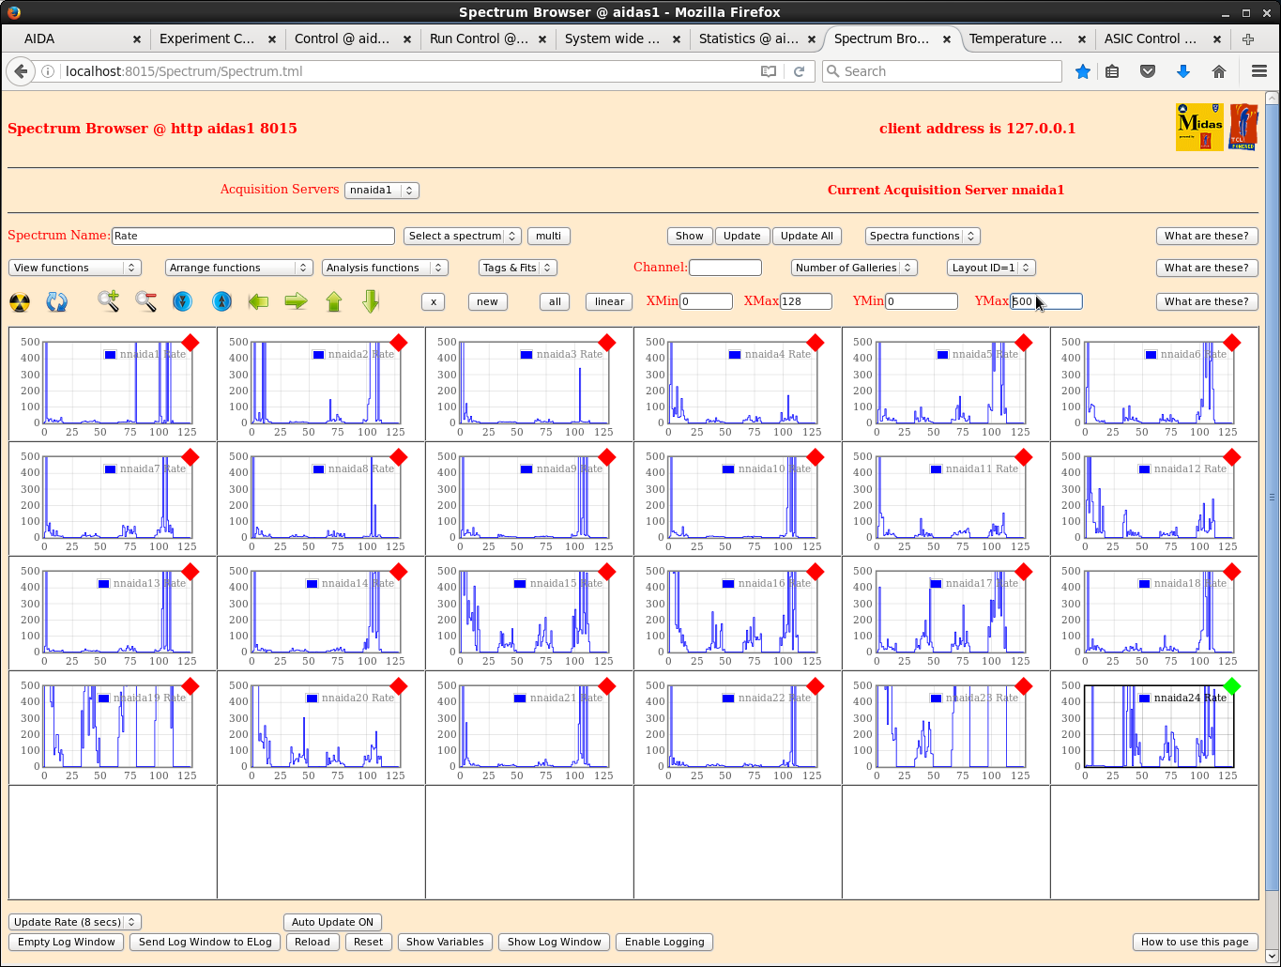Open the Arrange functions dropdown

238,268
